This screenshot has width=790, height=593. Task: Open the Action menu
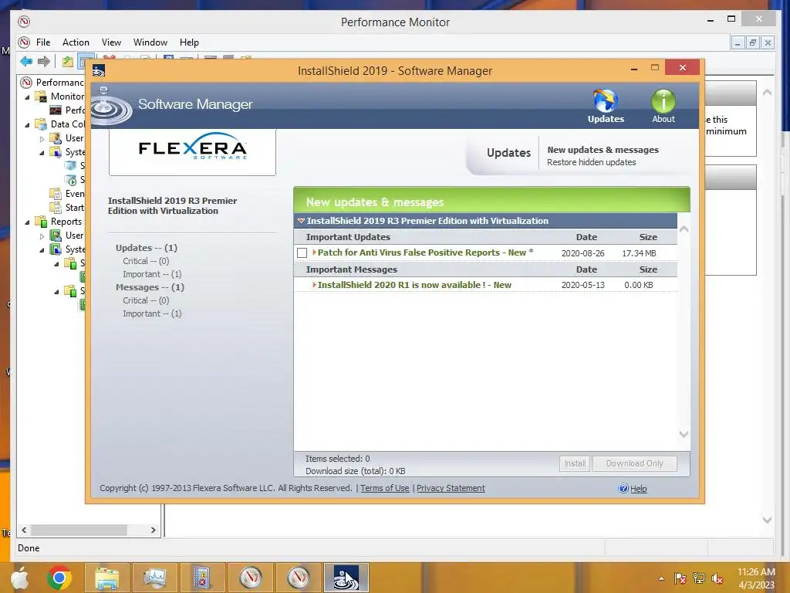[76, 42]
